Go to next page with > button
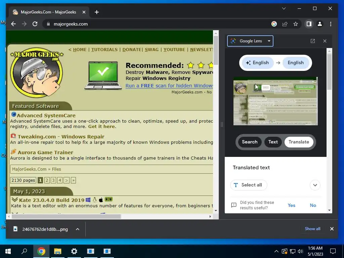The image size is (344, 258). point(67,180)
